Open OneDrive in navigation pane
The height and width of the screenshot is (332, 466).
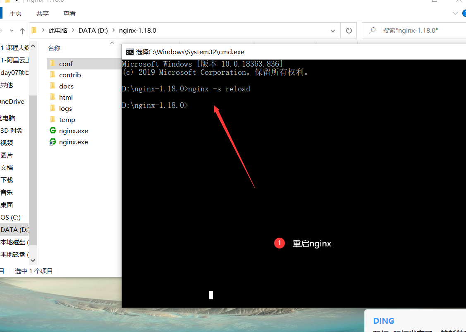point(12,102)
